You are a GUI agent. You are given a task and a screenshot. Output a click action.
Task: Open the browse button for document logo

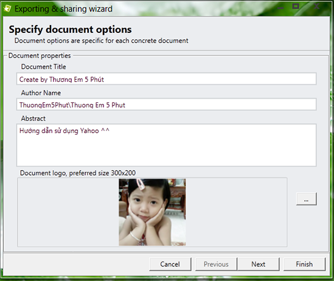pos(306,199)
